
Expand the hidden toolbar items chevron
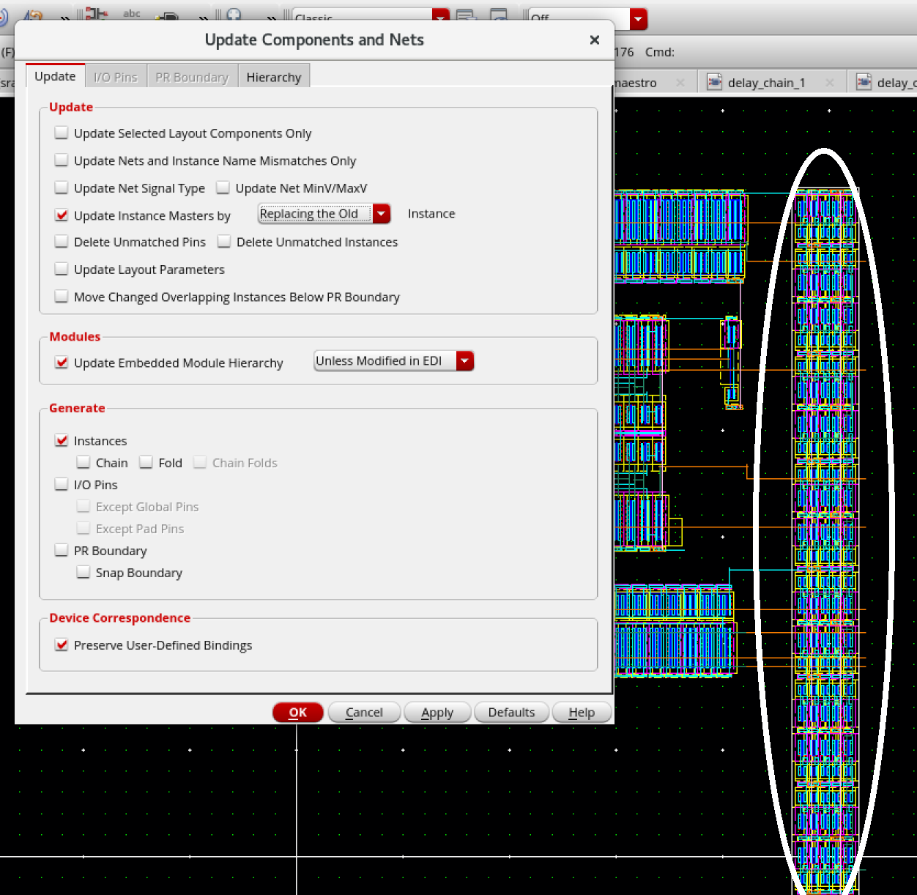64,16
